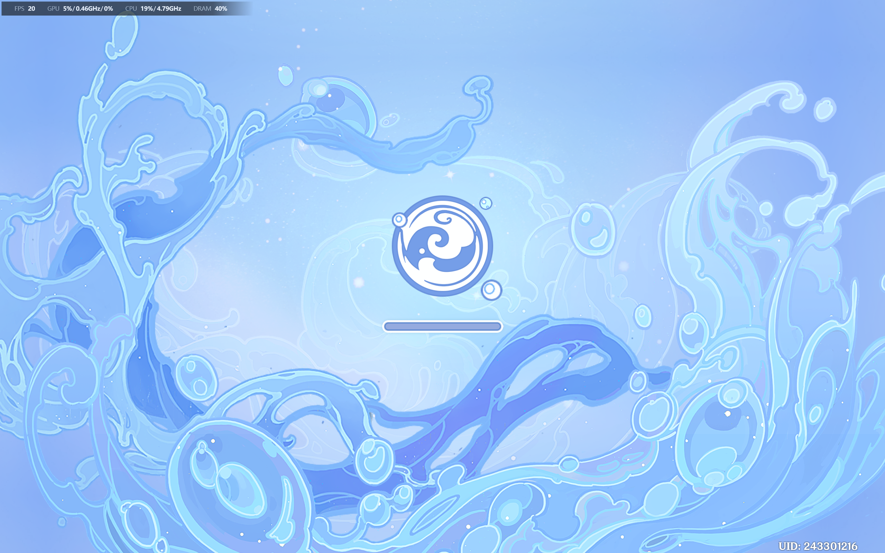Click the four-point sparkle star above the emblem
Viewport: 885px width, 553px height.
(x=450, y=174)
